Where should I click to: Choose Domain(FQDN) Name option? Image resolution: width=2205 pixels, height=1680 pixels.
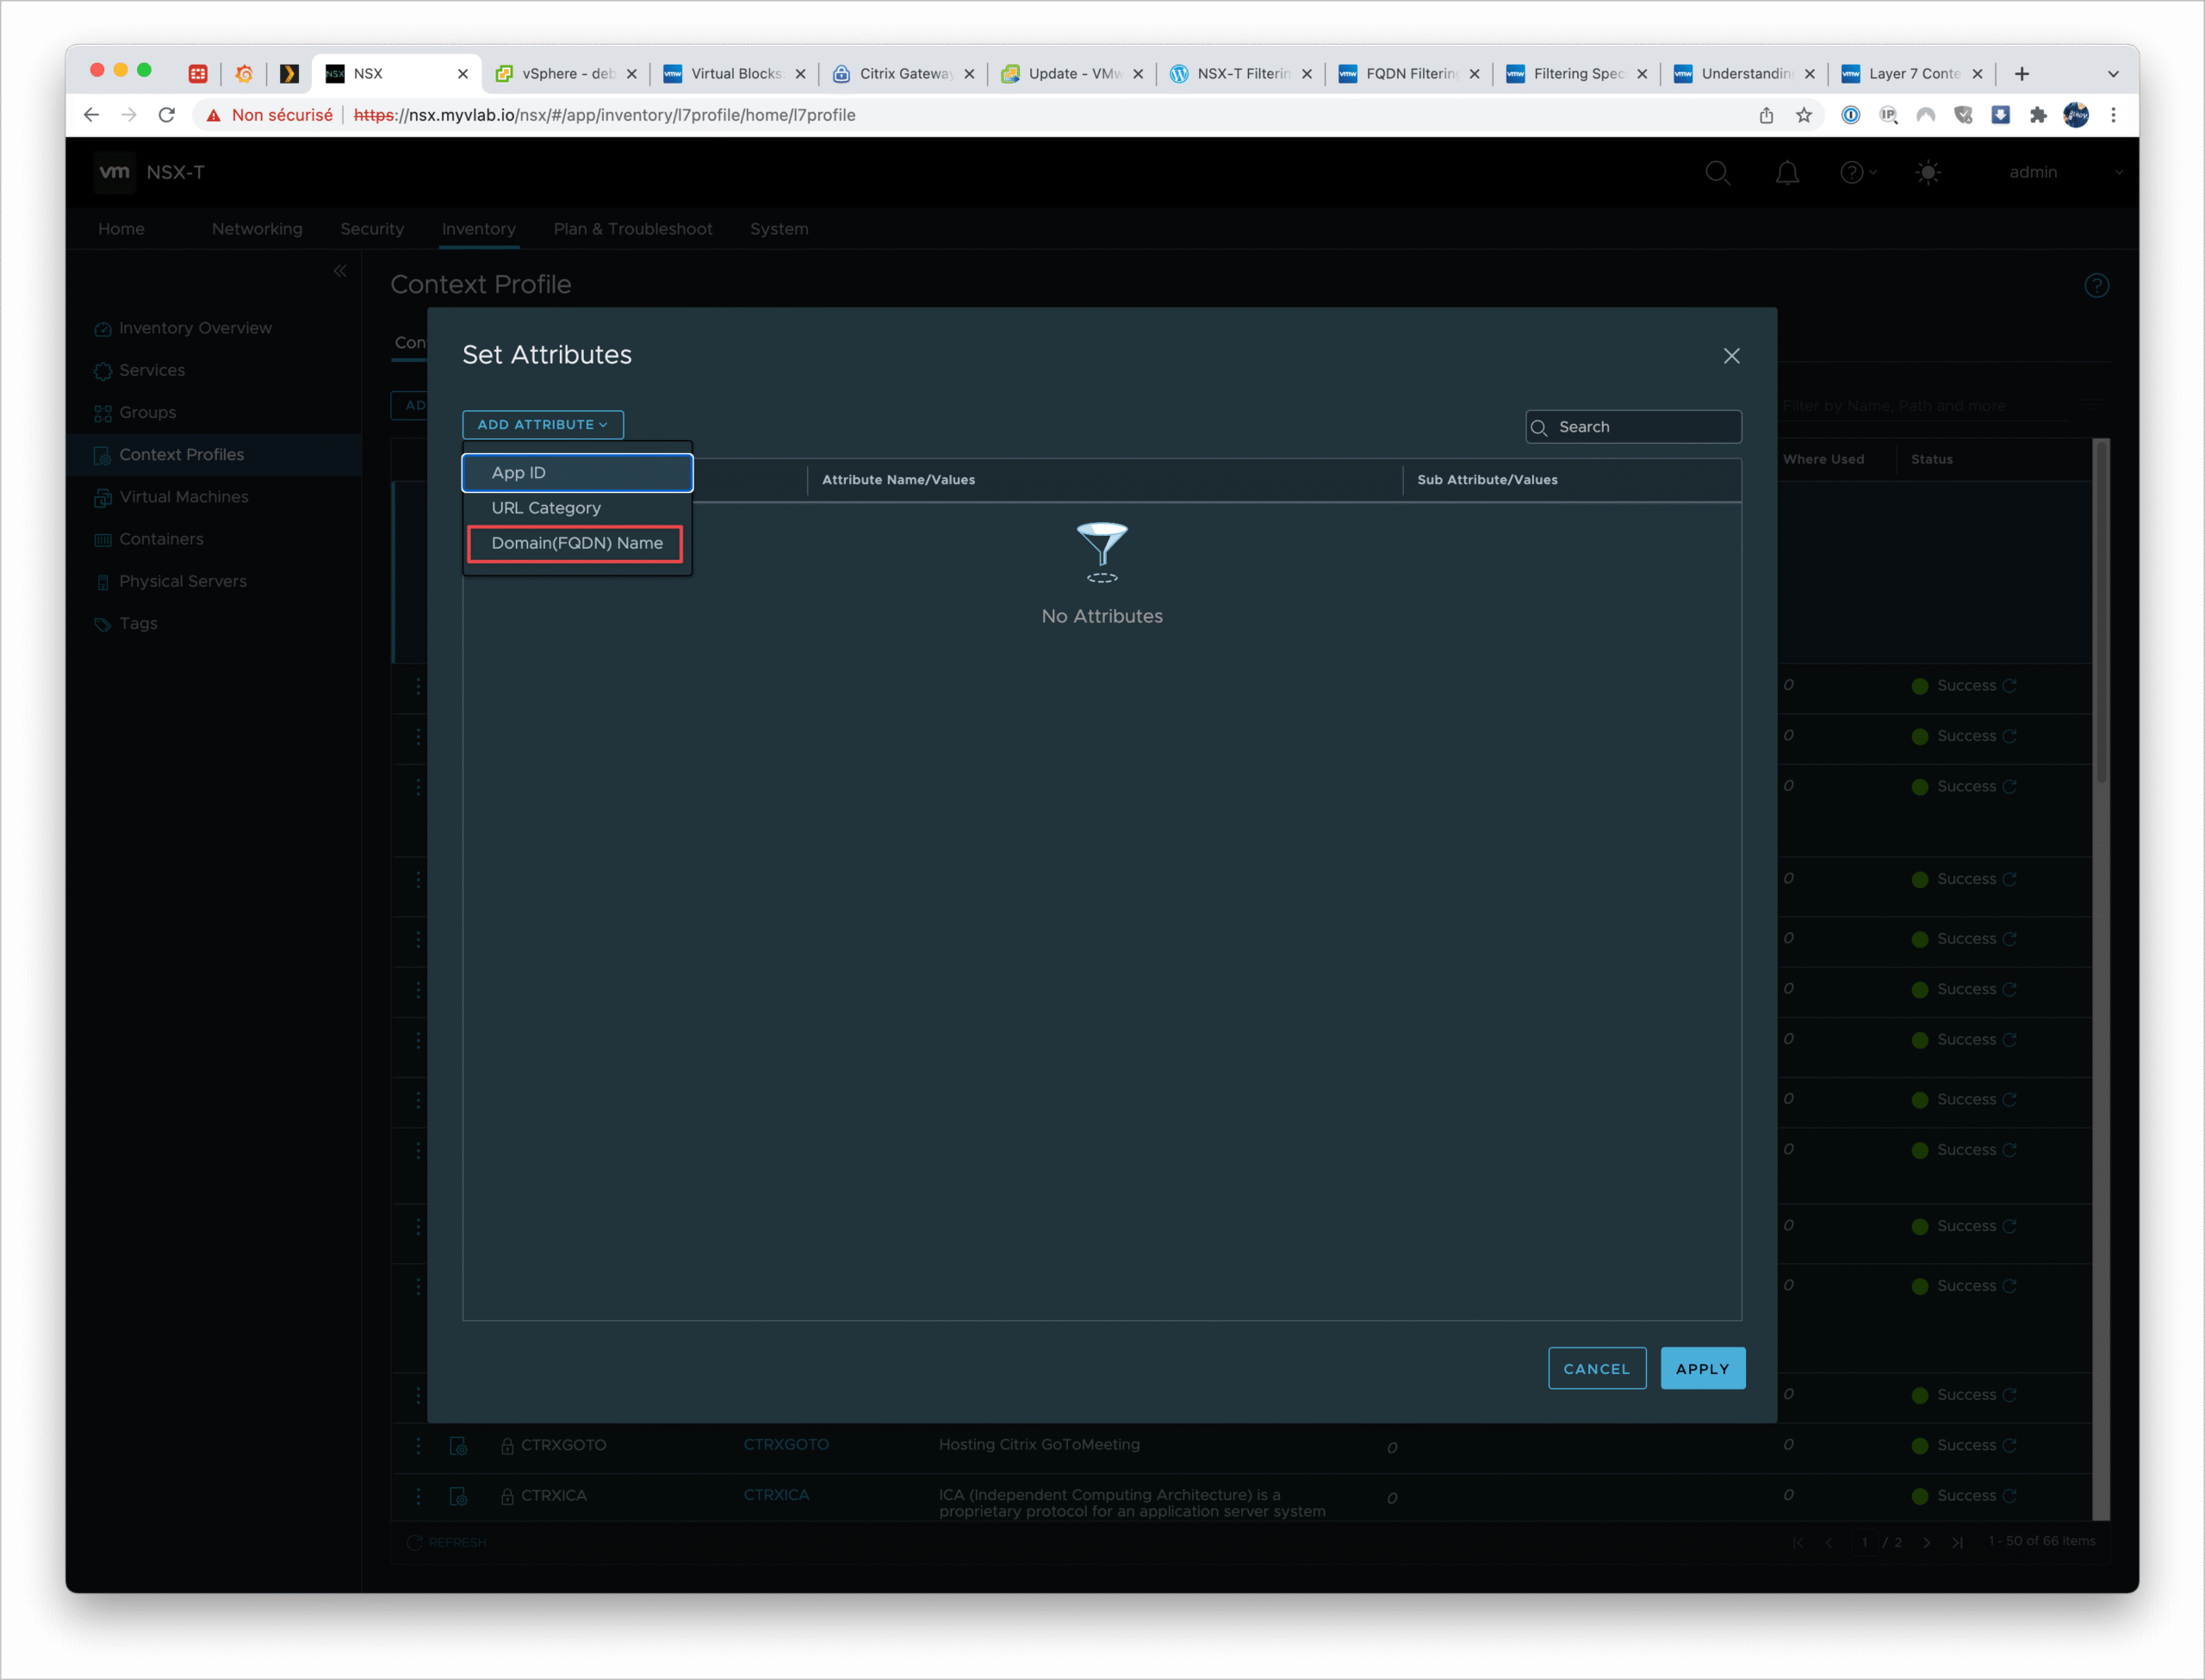point(577,543)
